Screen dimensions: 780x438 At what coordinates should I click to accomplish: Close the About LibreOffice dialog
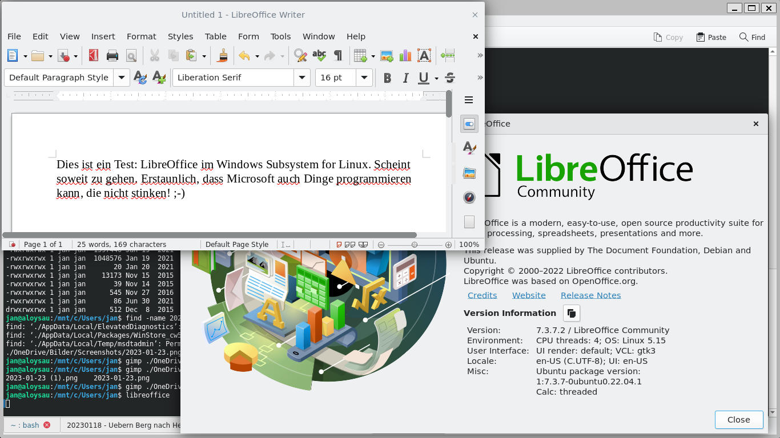point(738,420)
